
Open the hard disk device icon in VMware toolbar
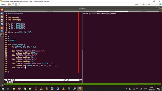point(138,5)
